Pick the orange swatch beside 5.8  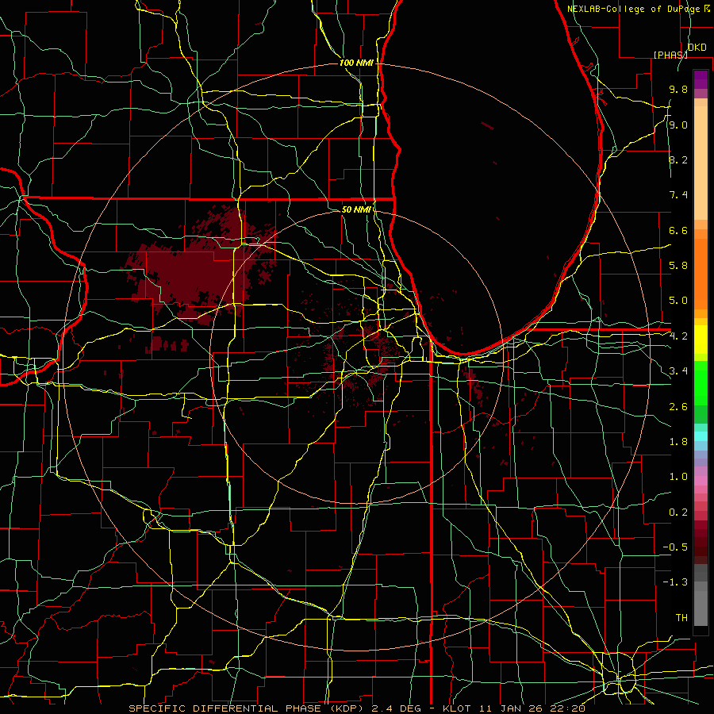(x=701, y=269)
